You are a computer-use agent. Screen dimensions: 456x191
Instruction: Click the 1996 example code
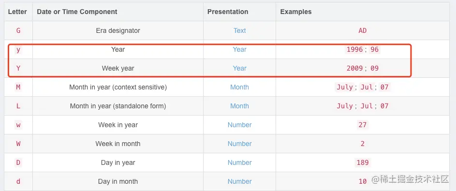tap(354, 49)
